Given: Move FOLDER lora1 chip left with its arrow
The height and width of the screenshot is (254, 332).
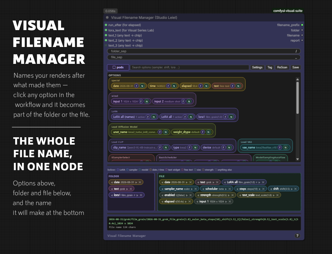Looking at the screenshot, I should 112,195.
